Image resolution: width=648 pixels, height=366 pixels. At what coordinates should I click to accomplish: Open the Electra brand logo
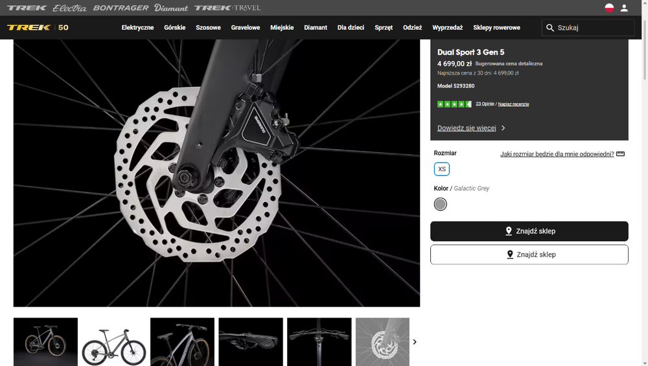69,8
